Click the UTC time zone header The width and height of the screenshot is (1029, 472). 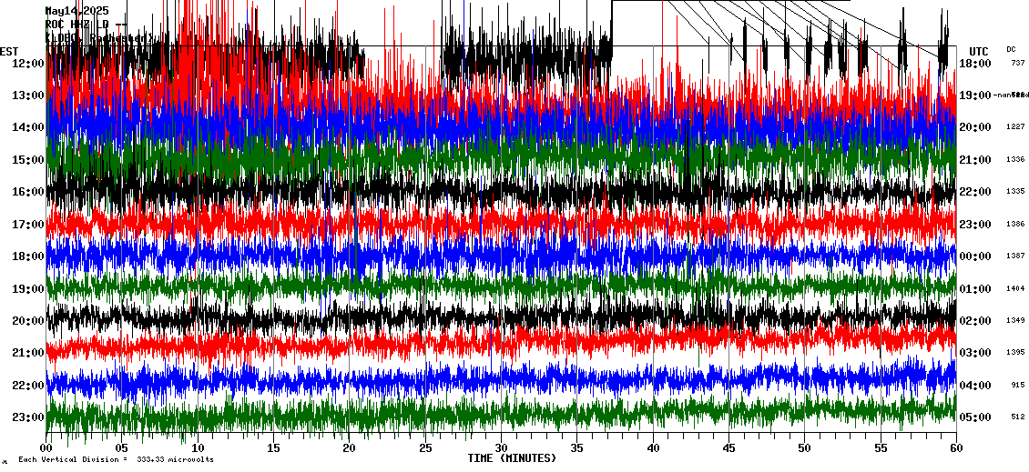coord(978,51)
